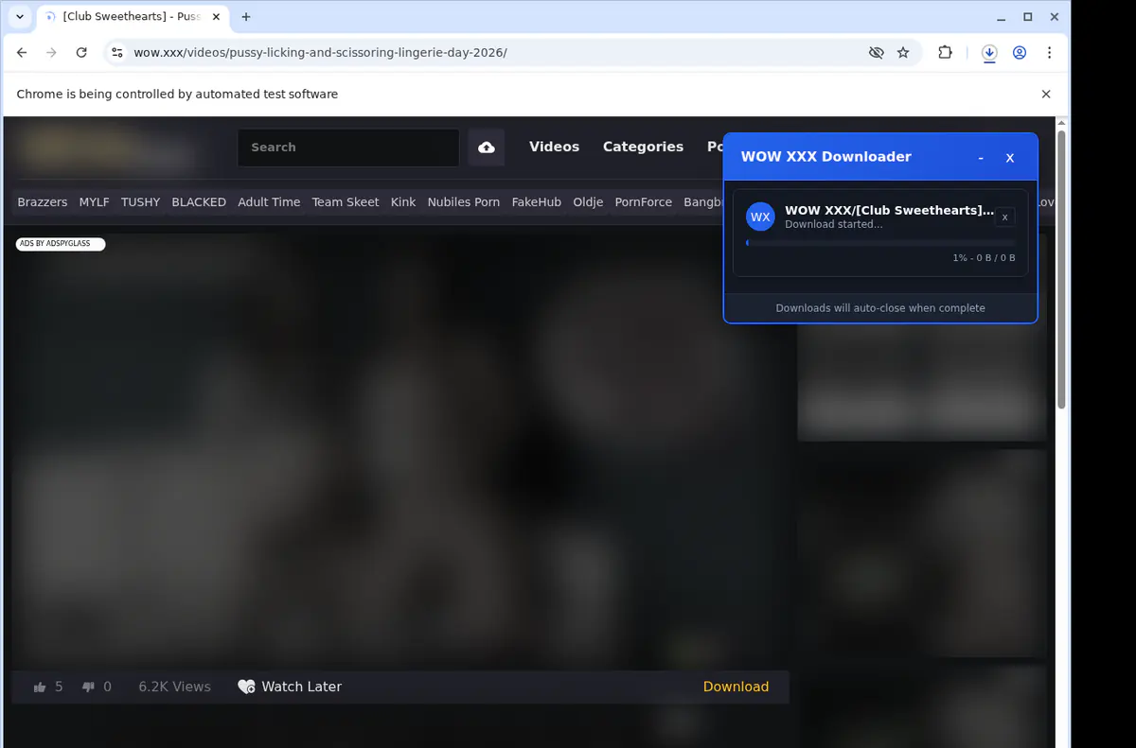This screenshot has height=748, width=1136.
Task: Open a new tab with plus button
Action: (246, 17)
